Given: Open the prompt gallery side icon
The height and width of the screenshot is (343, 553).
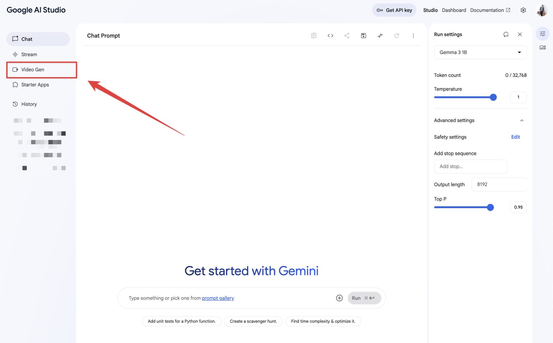Looking at the screenshot, I should 542,48.
